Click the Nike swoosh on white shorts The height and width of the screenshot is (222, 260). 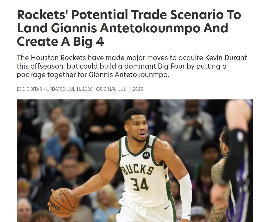[x=167, y=207]
